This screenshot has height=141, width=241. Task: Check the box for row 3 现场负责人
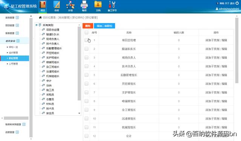(87, 57)
